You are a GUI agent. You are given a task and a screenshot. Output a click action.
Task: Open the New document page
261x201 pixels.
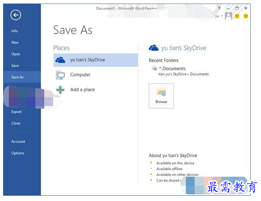pyautogui.click(x=15, y=42)
